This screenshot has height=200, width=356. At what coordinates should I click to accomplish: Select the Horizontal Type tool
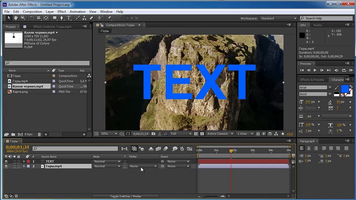(69, 18)
